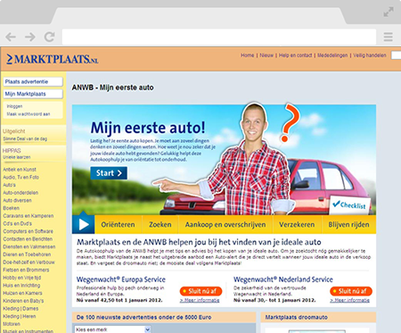Image resolution: width=401 pixels, height=333 pixels.
Task: Click the browser forward arrow icon
Action: [x=30, y=37]
